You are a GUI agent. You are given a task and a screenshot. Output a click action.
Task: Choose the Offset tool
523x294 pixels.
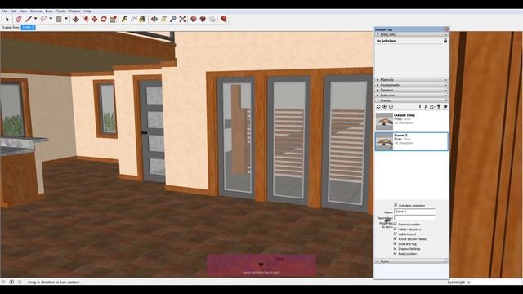tap(85, 19)
